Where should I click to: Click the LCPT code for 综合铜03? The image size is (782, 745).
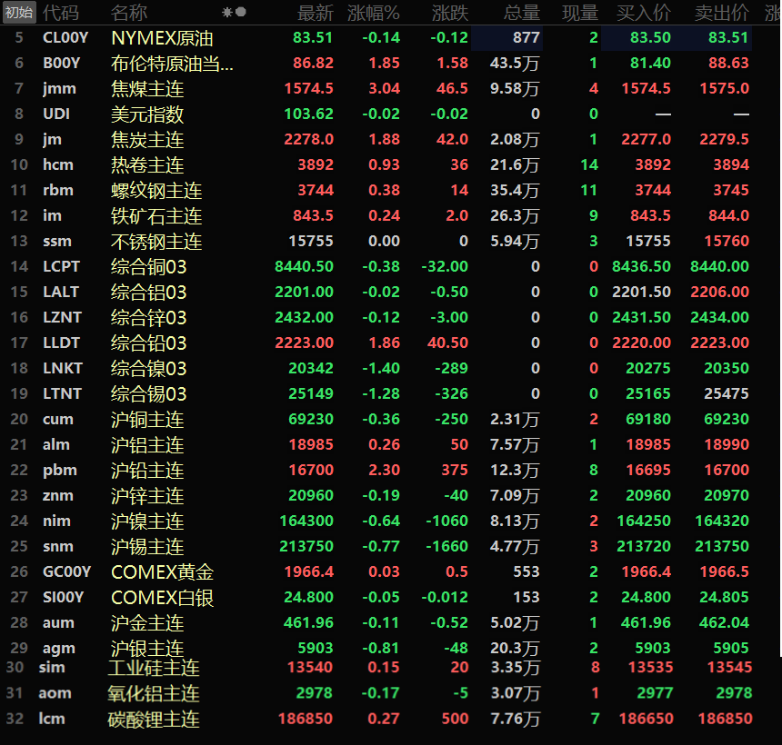[61, 267]
